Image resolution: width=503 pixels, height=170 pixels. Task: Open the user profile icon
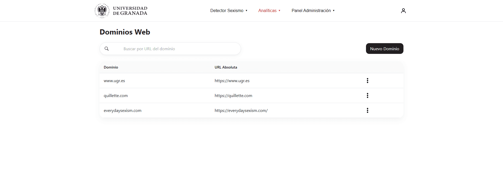403,11
